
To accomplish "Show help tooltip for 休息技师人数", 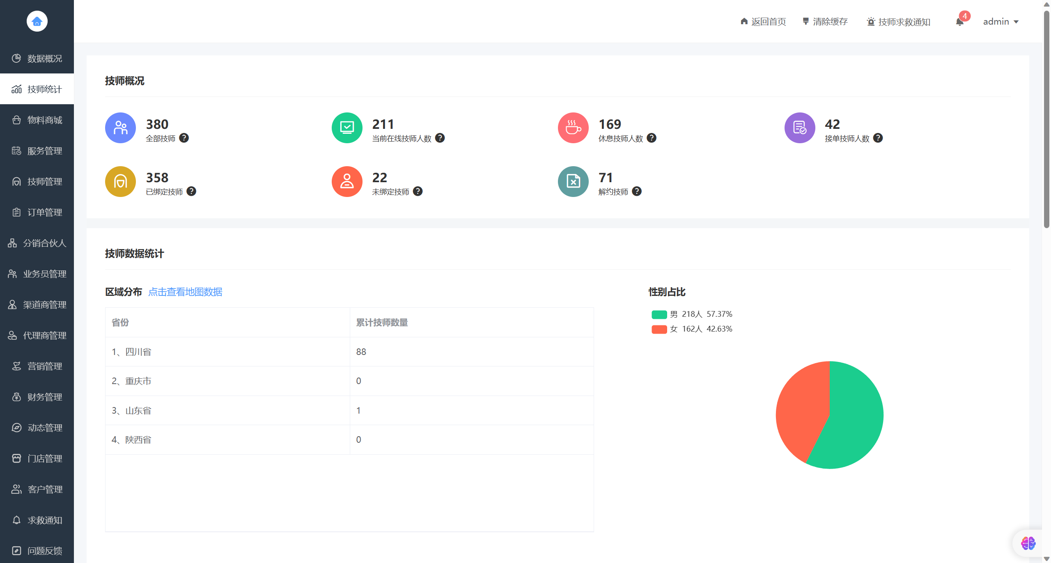I will (x=652, y=138).
